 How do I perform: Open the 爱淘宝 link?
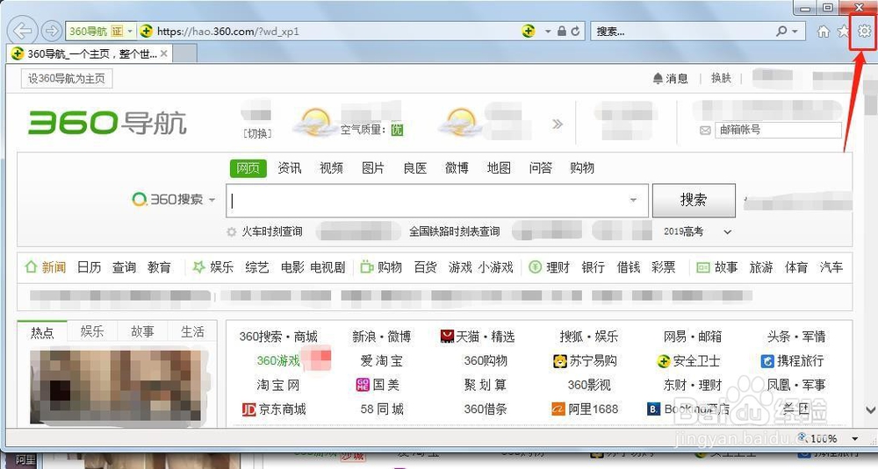[381, 361]
